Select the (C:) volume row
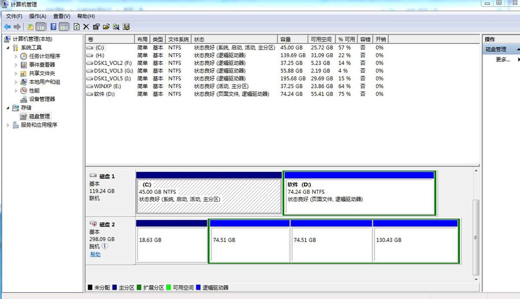Image resolution: width=520 pixels, height=299 pixels. click(x=237, y=48)
